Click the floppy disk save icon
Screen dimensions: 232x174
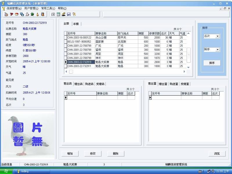click(x=69, y=14)
